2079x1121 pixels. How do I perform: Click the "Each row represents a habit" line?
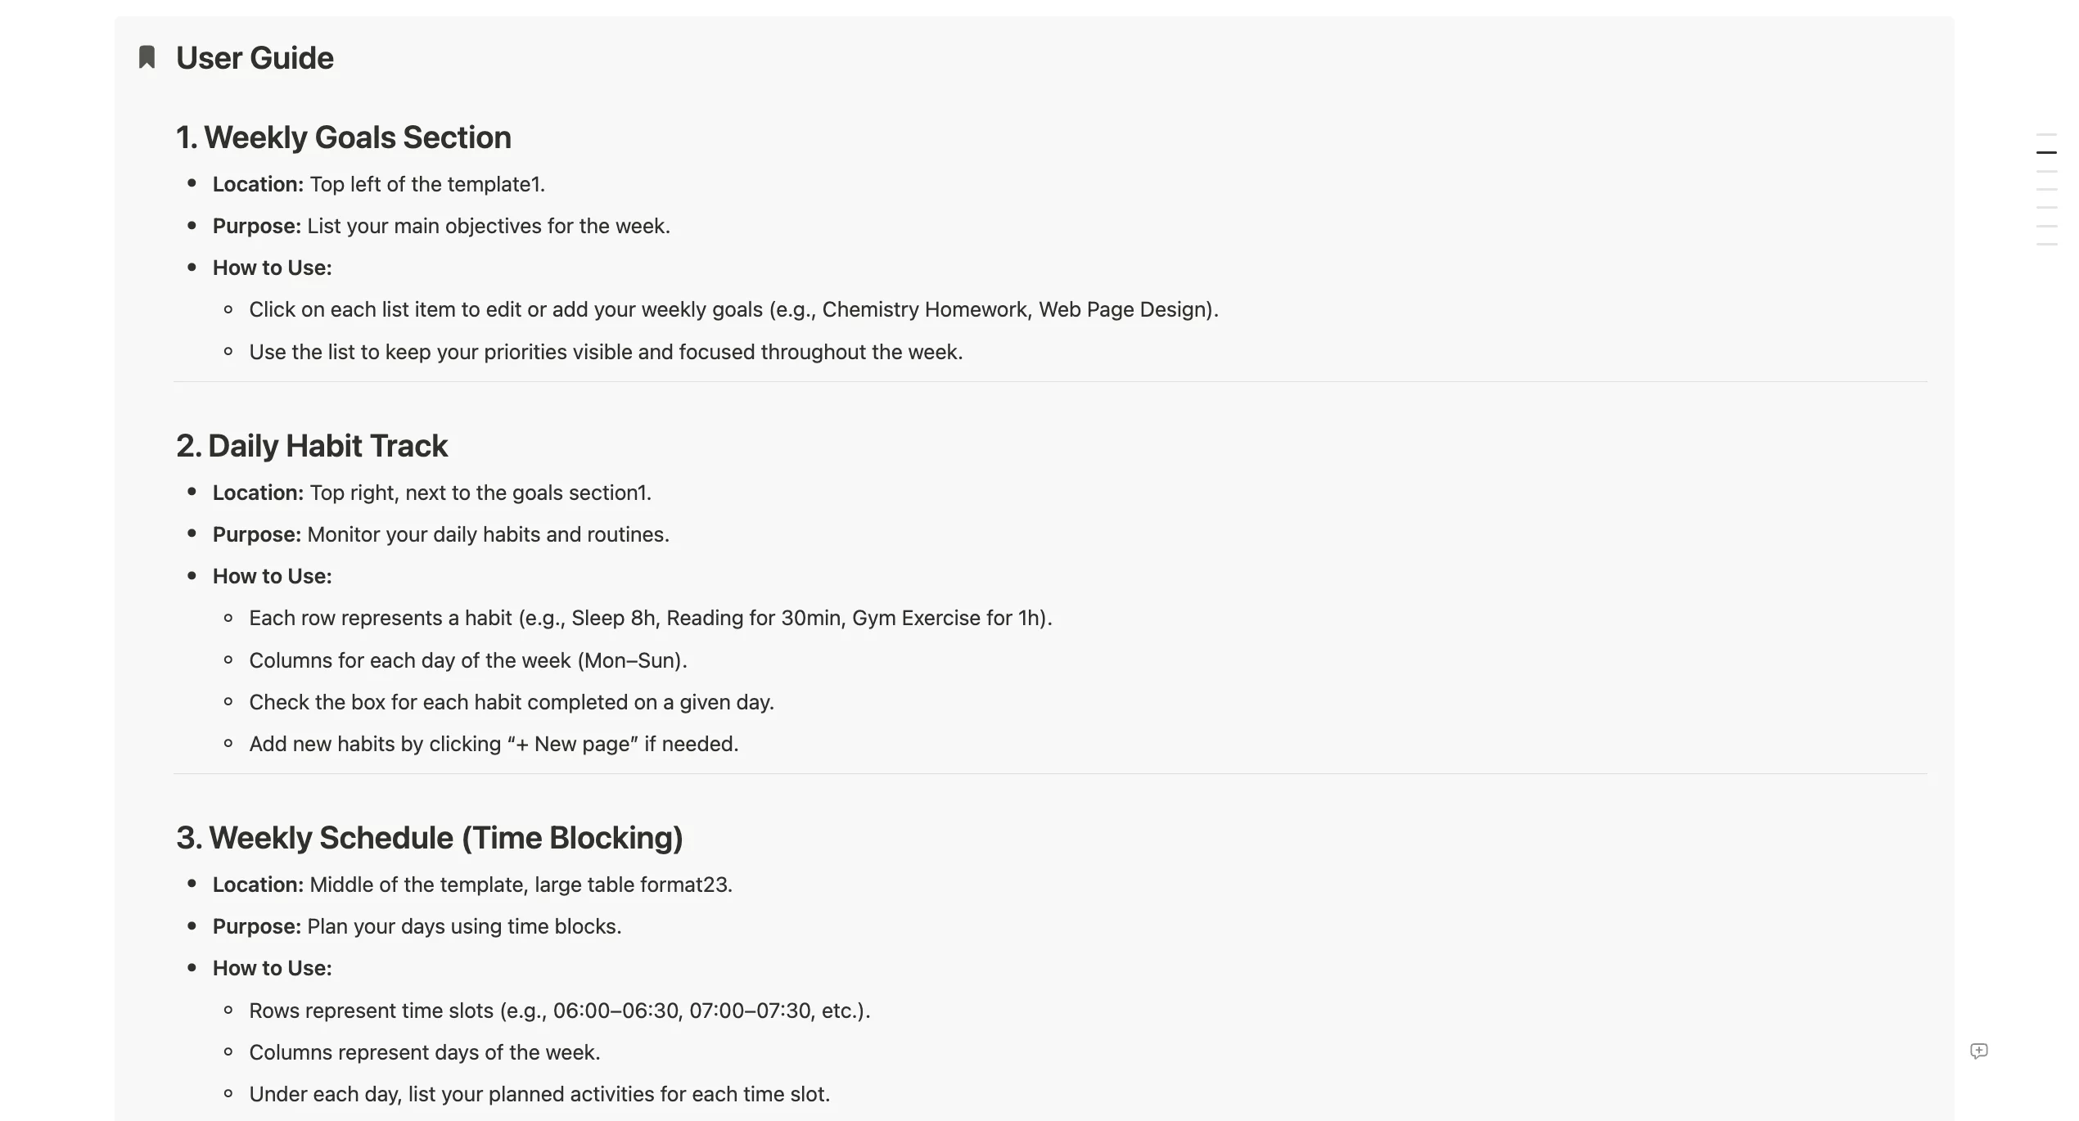(x=650, y=619)
